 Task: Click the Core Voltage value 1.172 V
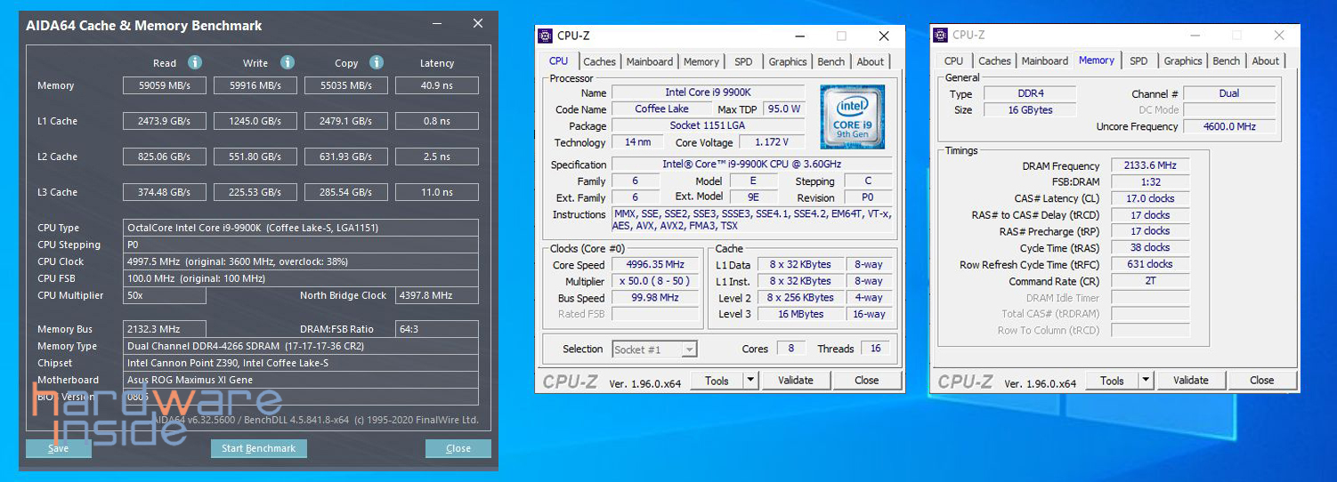pos(771,142)
